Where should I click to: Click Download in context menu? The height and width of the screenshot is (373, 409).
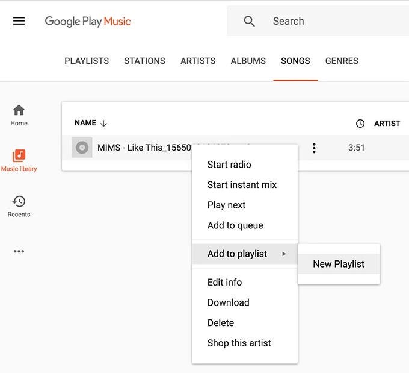pos(245,302)
